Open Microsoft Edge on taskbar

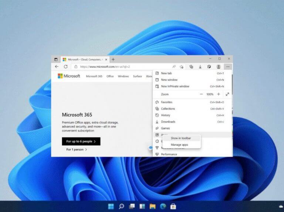(x=163, y=206)
